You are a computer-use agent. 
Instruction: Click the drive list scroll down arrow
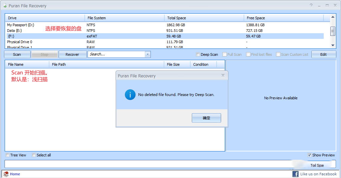333,45
